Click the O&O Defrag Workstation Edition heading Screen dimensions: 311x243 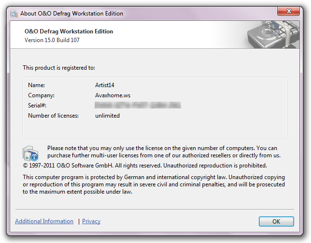[69, 31]
